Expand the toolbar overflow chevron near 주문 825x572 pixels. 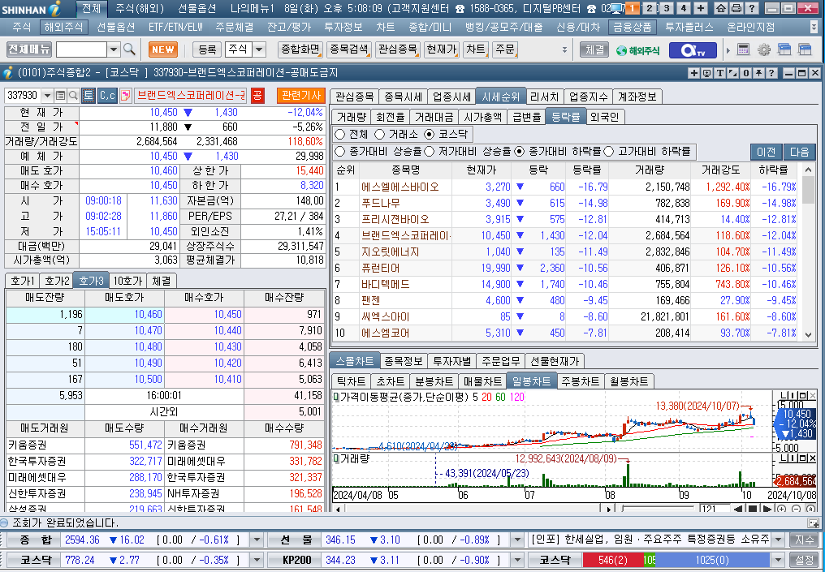[x=564, y=49]
